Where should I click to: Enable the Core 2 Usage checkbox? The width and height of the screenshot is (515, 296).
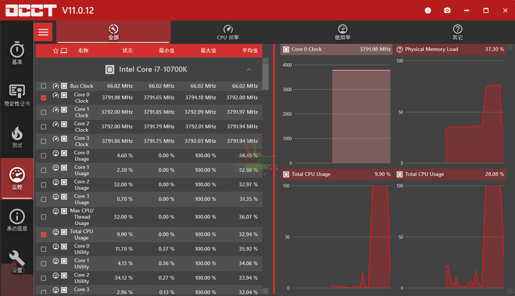click(44, 185)
